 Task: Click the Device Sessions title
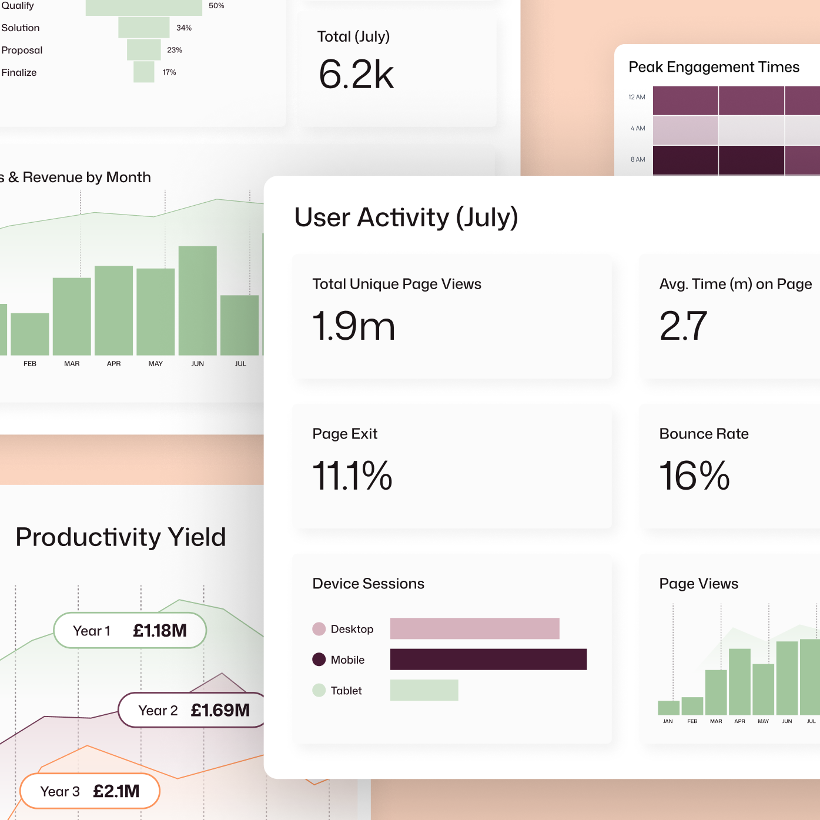(x=369, y=584)
